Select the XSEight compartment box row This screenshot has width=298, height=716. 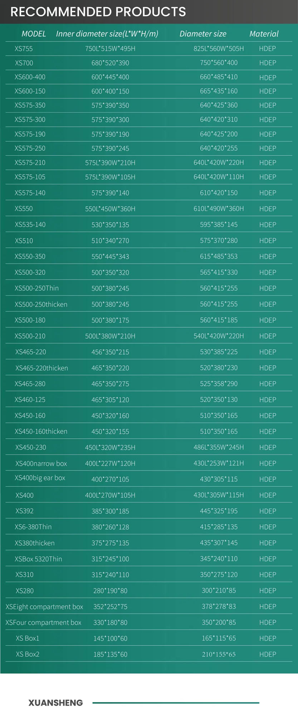149,606
